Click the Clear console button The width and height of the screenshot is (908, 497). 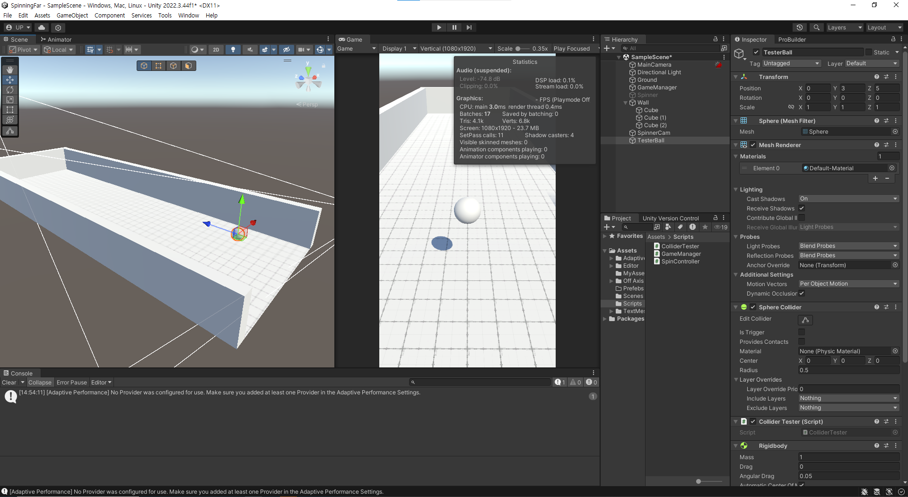point(9,382)
